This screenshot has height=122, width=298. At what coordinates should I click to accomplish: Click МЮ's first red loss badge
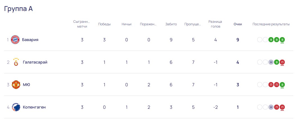pyautogui.click(x=271, y=85)
